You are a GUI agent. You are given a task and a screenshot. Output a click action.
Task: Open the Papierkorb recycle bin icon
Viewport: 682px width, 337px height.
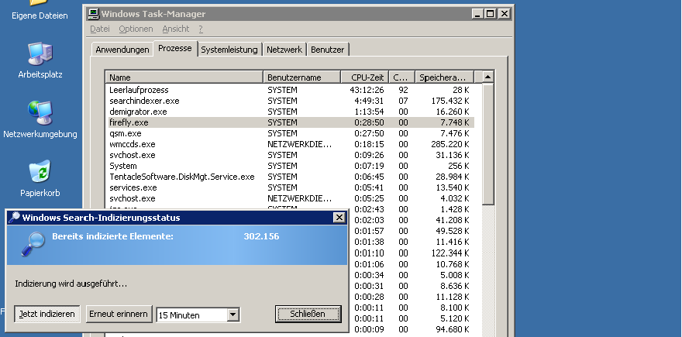click(x=40, y=179)
